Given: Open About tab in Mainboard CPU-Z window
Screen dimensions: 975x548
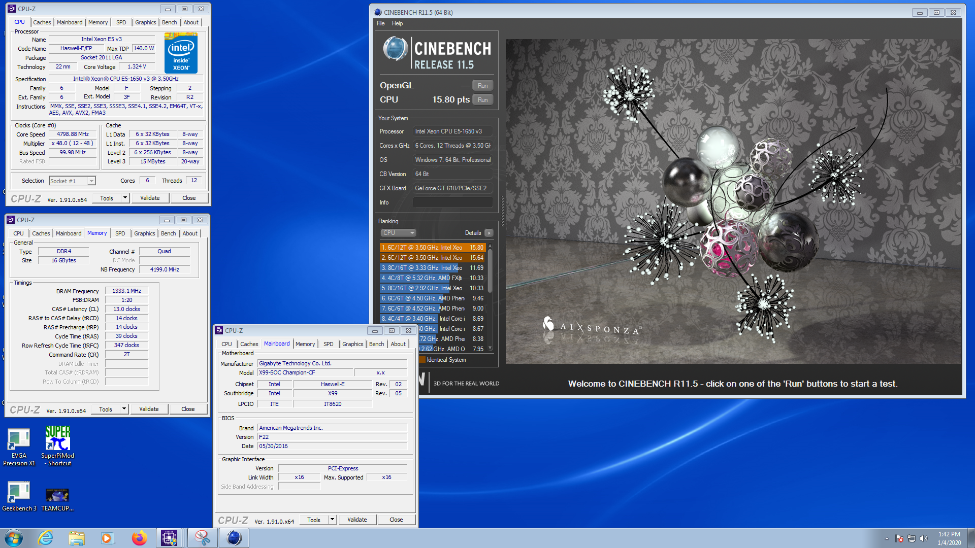Looking at the screenshot, I should 398,344.
